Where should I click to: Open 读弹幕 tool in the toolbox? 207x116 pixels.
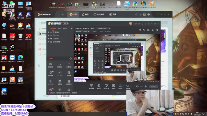69,74
